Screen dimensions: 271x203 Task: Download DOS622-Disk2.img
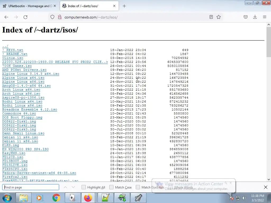(x=19, y=126)
